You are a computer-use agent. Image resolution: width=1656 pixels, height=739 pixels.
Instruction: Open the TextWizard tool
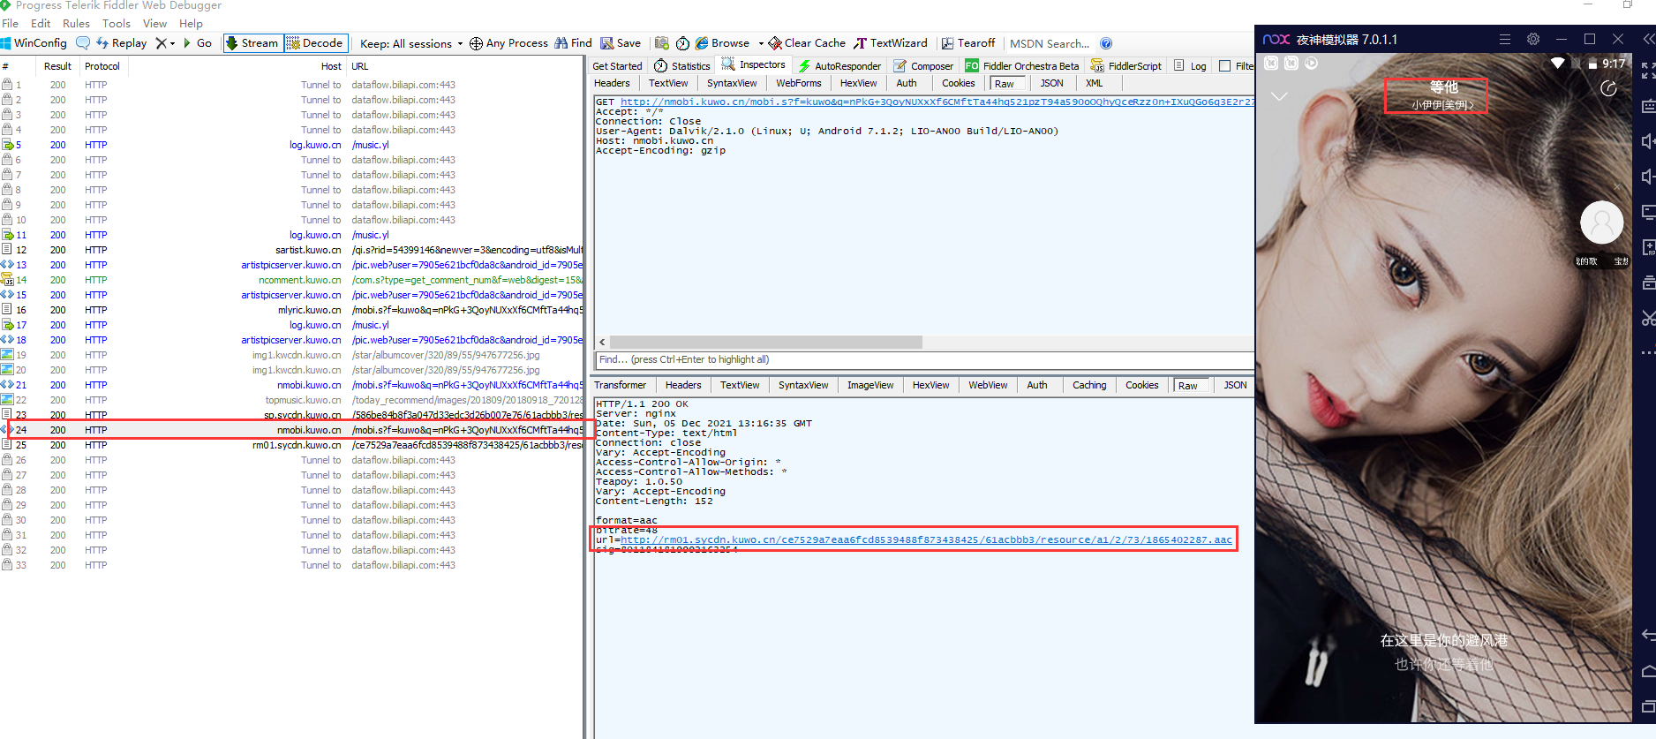click(x=890, y=43)
